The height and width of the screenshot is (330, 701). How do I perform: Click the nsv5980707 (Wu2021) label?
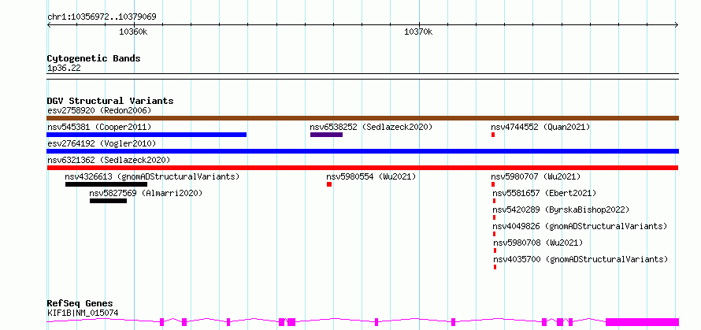pos(536,176)
